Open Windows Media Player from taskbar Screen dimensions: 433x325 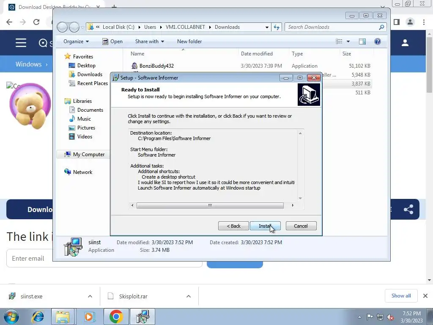(x=89, y=317)
